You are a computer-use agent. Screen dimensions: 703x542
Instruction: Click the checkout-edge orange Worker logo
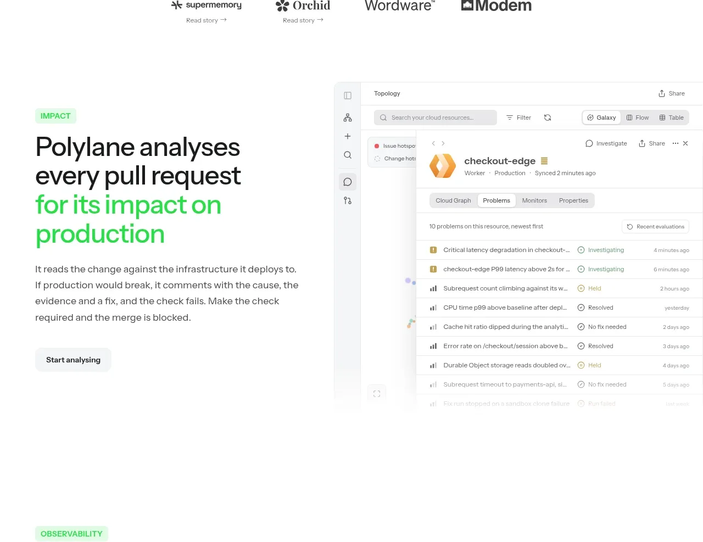pyautogui.click(x=443, y=166)
